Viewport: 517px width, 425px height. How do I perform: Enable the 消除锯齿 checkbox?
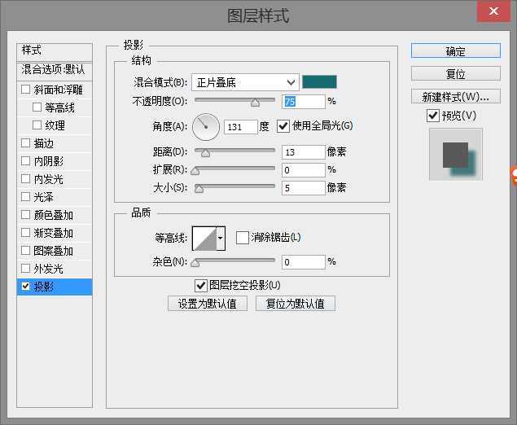[x=242, y=238]
